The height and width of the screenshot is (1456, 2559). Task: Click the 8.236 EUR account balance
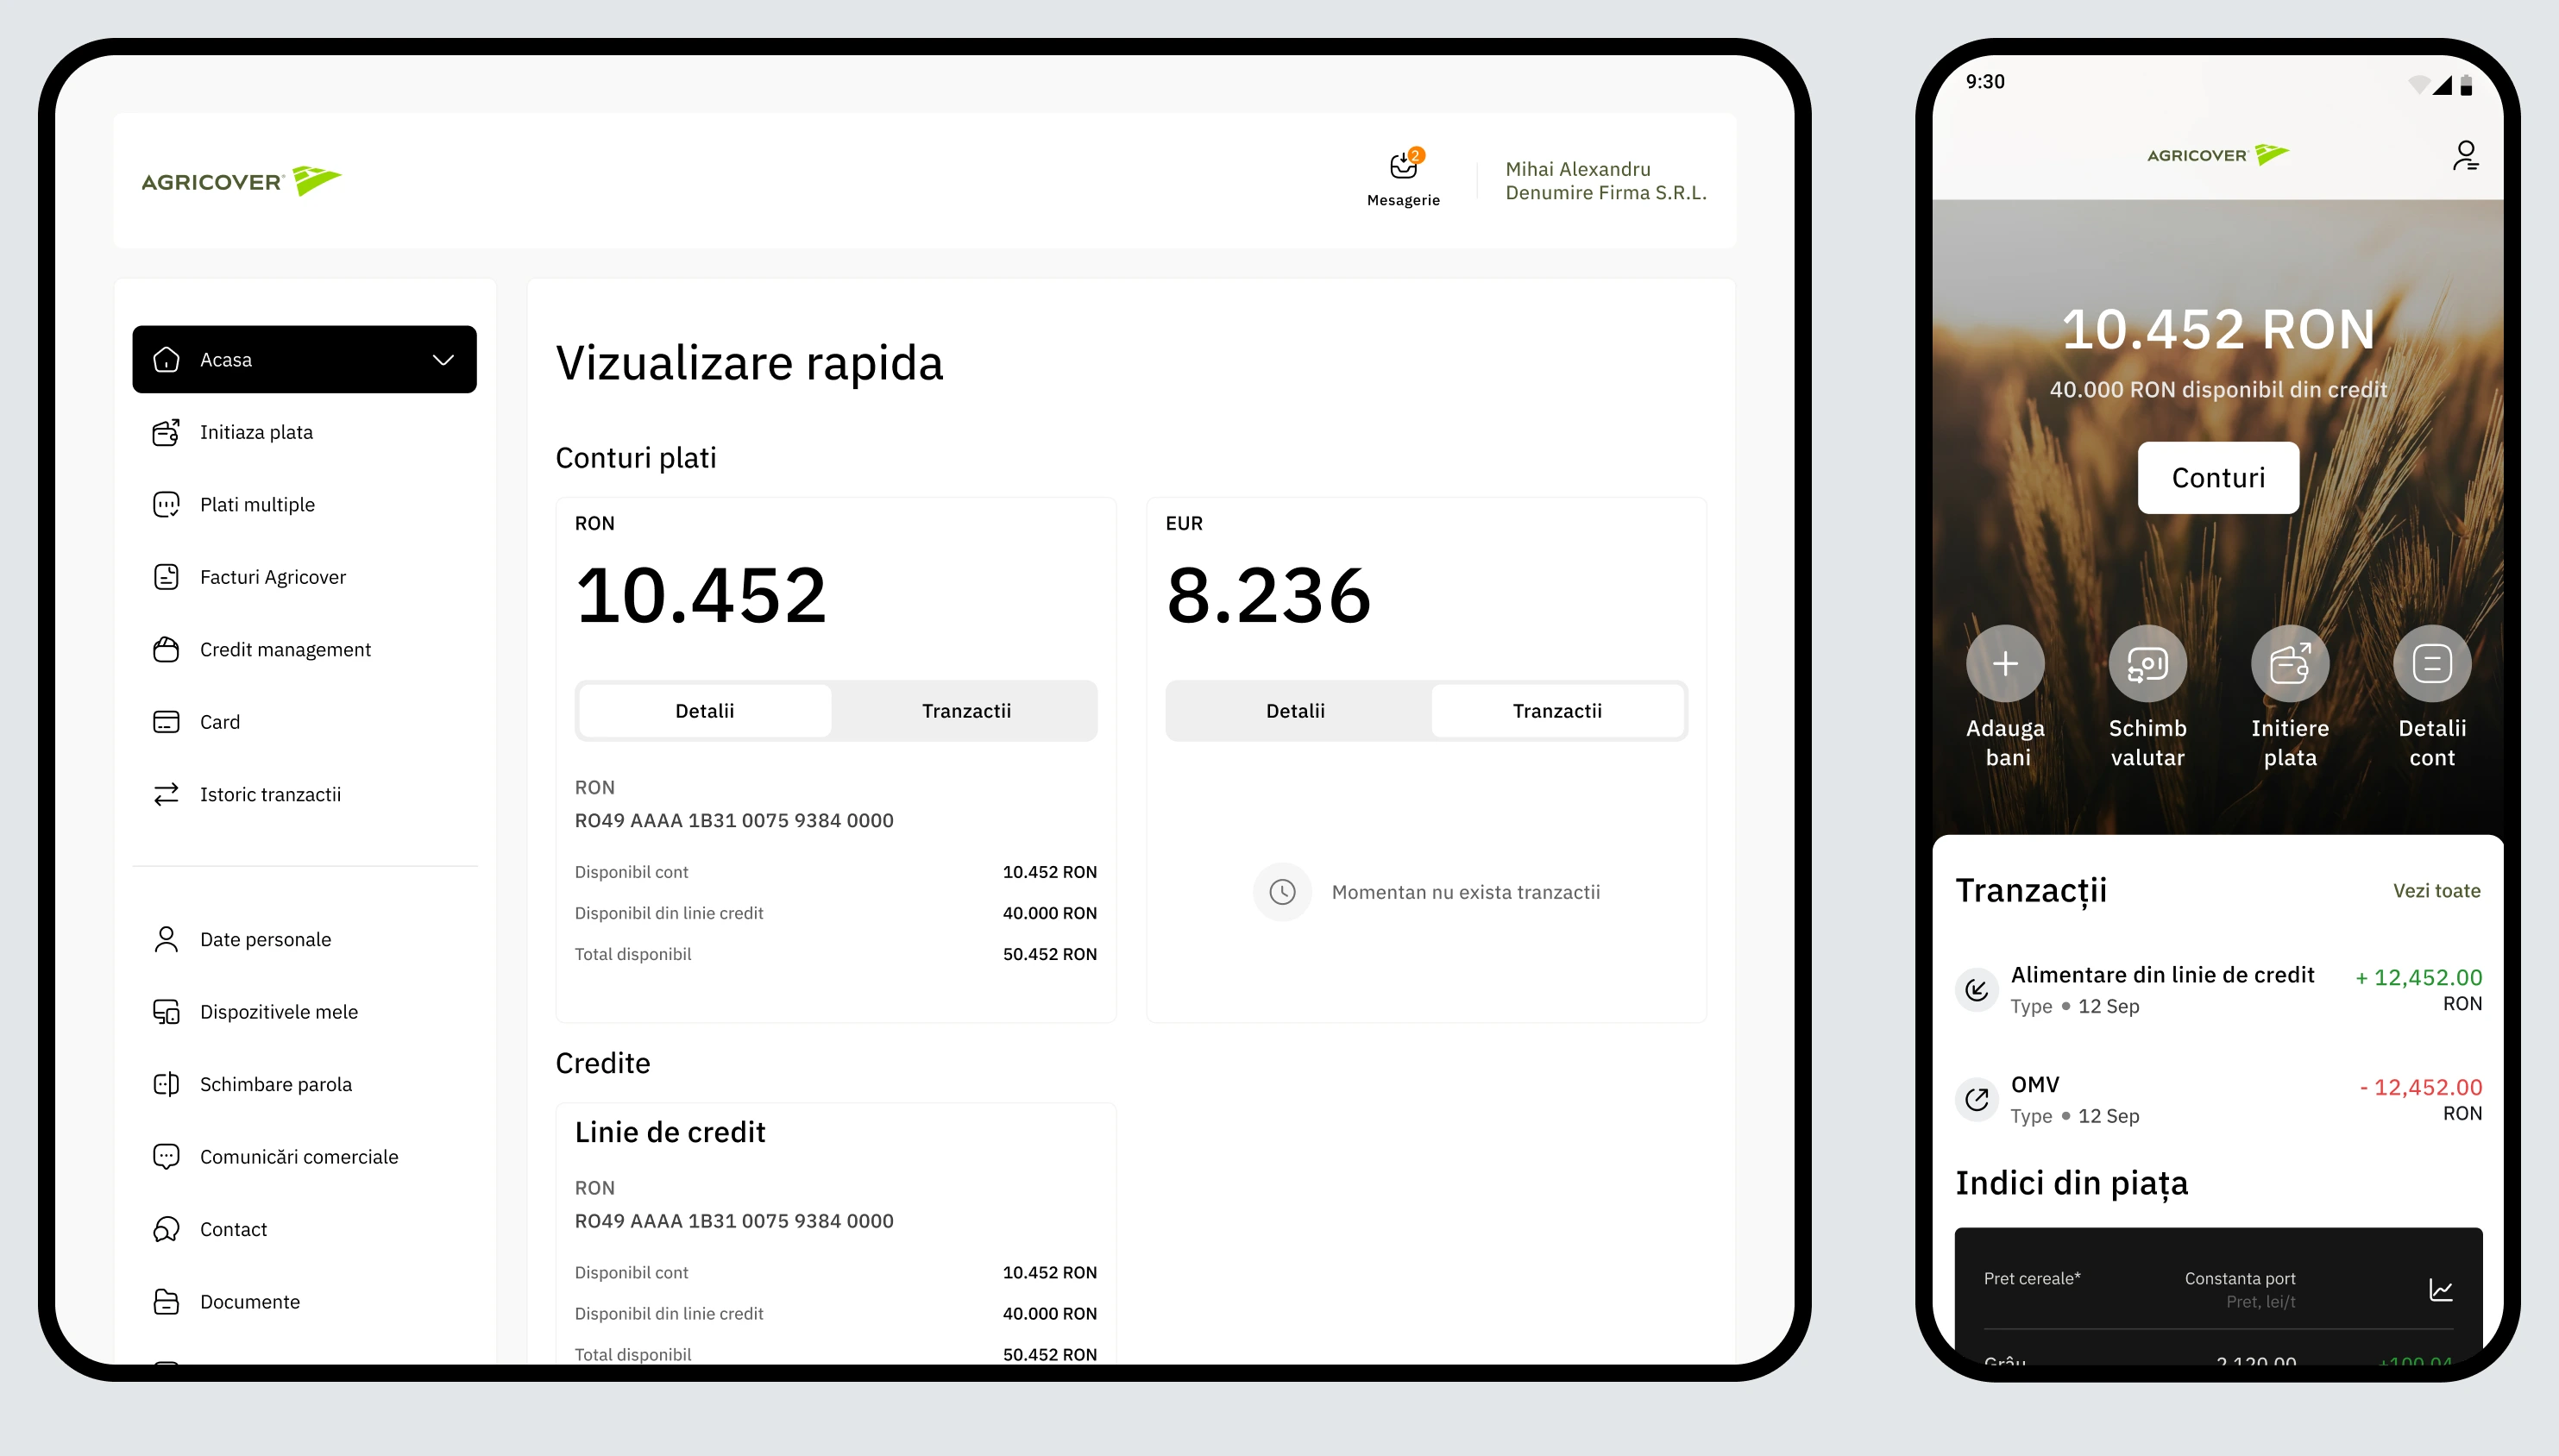tap(1268, 596)
